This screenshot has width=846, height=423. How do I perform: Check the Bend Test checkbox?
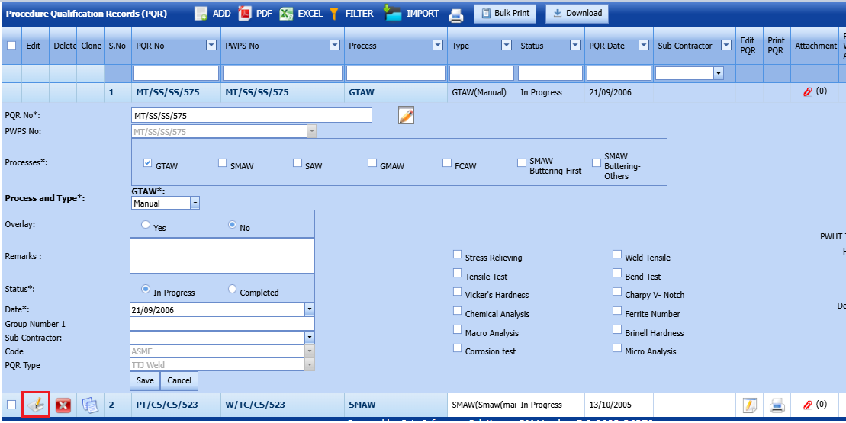(617, 273)
